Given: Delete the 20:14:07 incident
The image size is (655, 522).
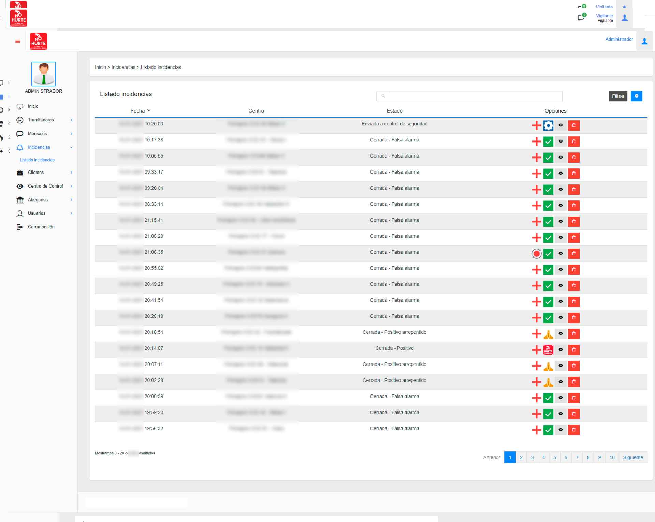Looking at the screenshot, I should 574,350.
